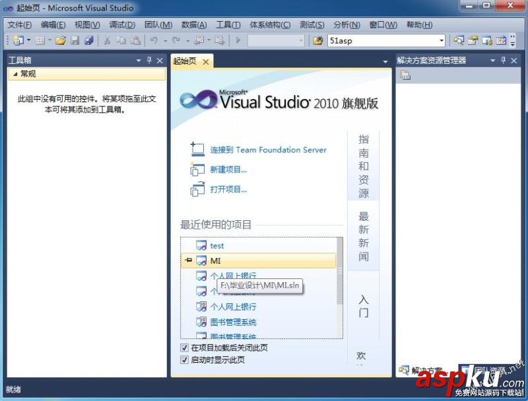
Task: Click the Start Debugging play icon
Action: pos(238,41)
